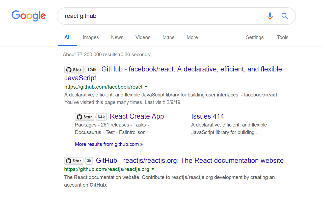Open the Maps tab

pyautogui.click(x=168, y=37)
